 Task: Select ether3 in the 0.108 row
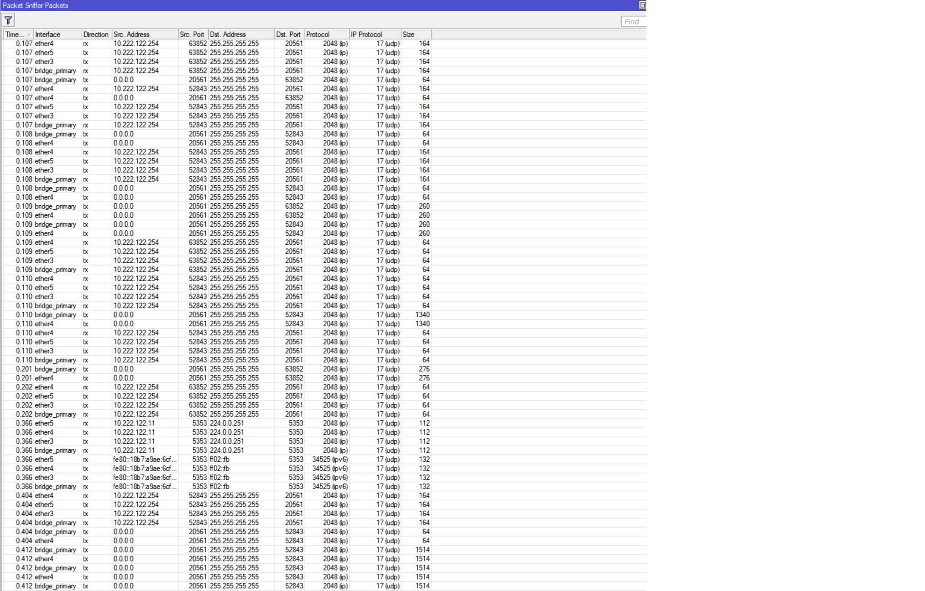[x=44, y=170]
